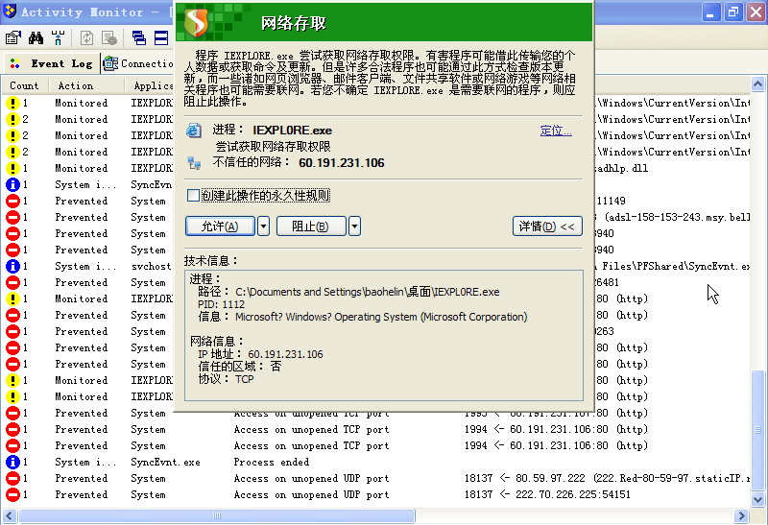768x525 pixels.
Task: Click the 协议: TCP line
Action: [x=226, y=379]
